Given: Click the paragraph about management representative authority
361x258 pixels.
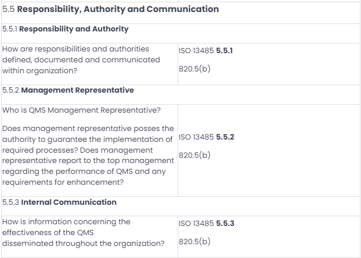Looking at the screenshot, I should point(88,155).
